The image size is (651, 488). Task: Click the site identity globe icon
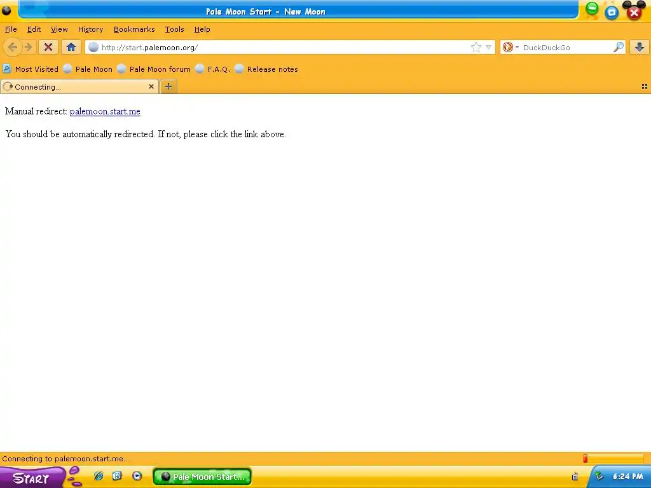coord(93,47)
